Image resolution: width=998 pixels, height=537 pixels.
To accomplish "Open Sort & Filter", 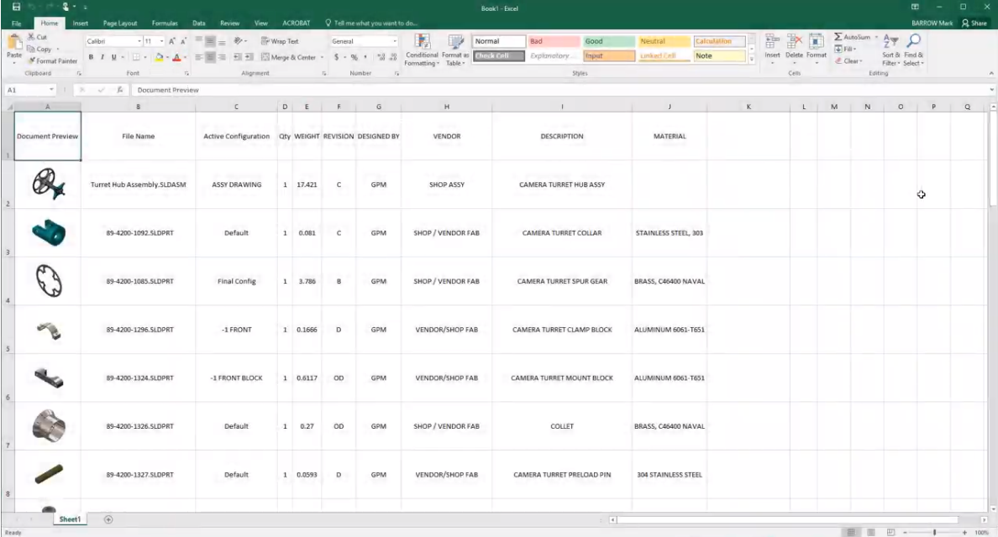I will 891,50.
